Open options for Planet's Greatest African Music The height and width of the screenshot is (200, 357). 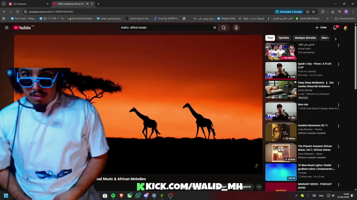point(339,147)
